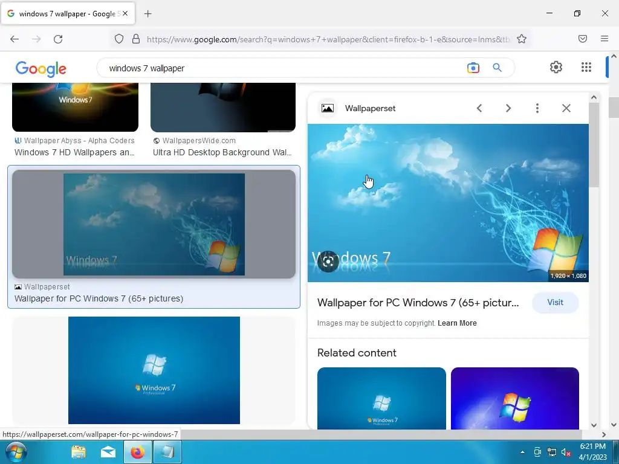The image size is (619, 464).
Task: Open the Wallpaperset source name in preview header
Action: tap(370, 108)
